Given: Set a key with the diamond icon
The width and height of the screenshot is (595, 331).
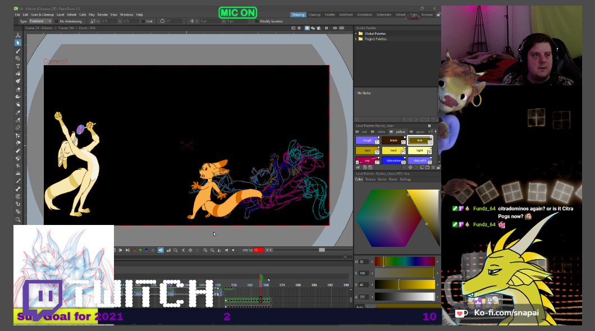Looking at the screenshot, I should click(190, 250).
